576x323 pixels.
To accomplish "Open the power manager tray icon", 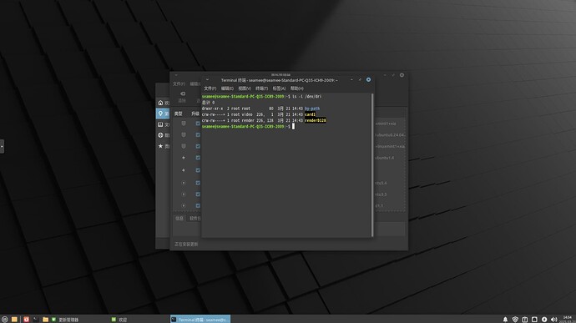I will [x=544, y=320].
